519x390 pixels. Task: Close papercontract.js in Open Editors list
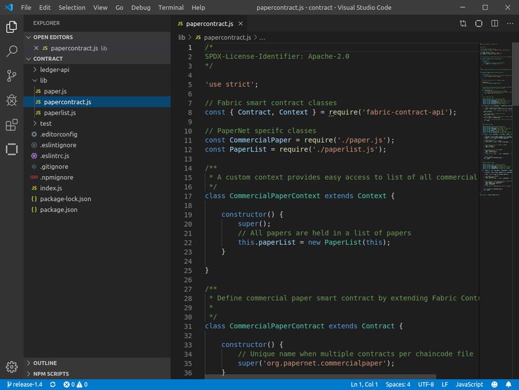(x=36, y=48)
